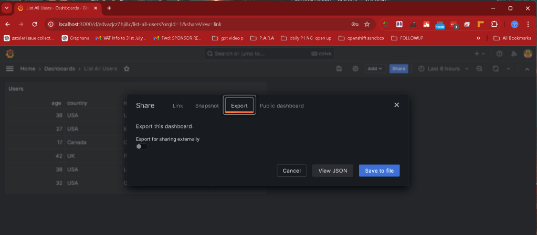Open a new browser tab
537x235 pixels.
point(109,8)
